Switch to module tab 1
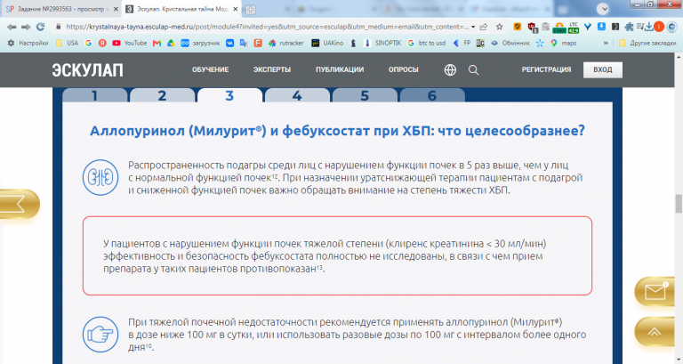This screenshot has width=683, height=364. tap(95, 95)
